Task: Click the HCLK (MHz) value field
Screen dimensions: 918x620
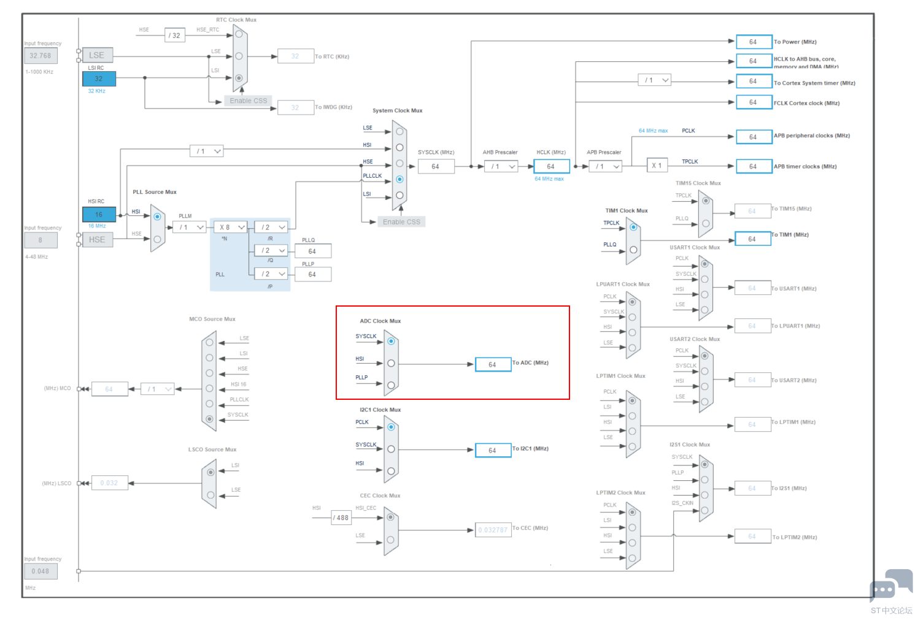Action: point(552,166)
